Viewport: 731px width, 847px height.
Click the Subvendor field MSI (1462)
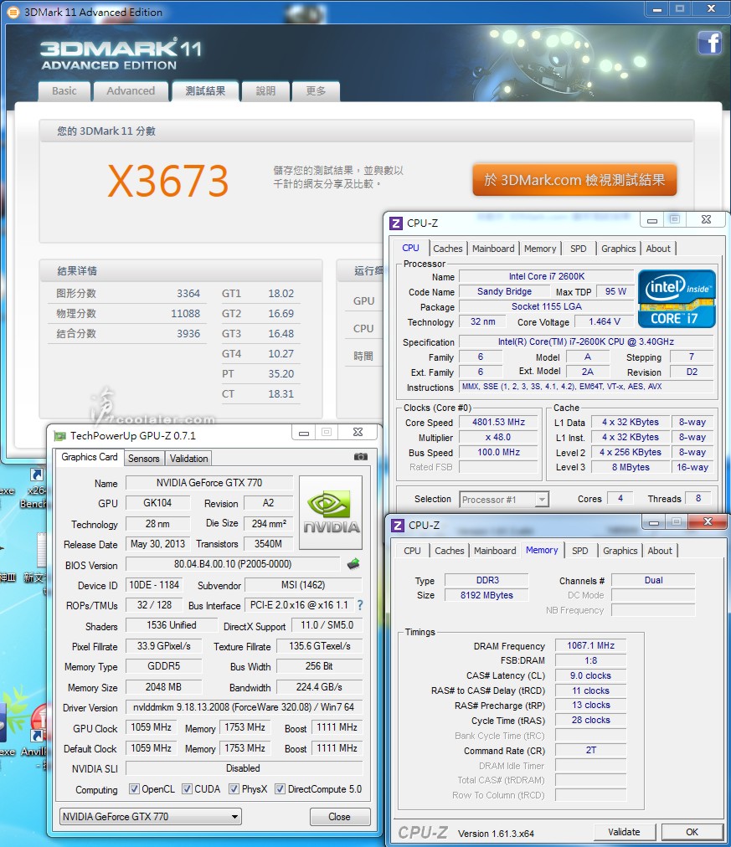pos(303,584)
